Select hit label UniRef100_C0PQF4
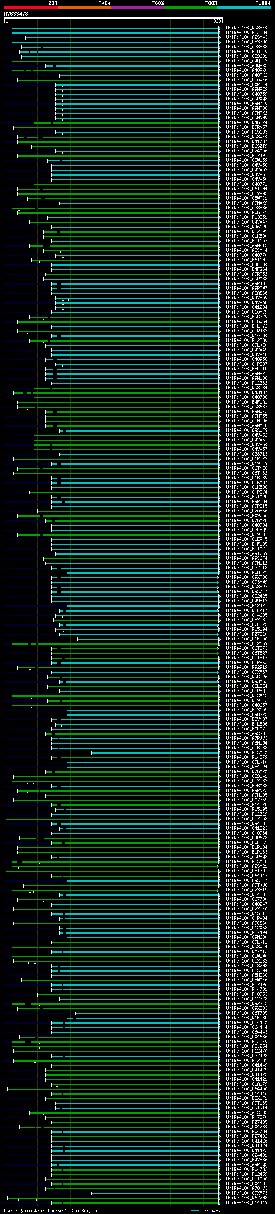The width and height of the screenshot is (275, 1214). (x=247, y=85)
